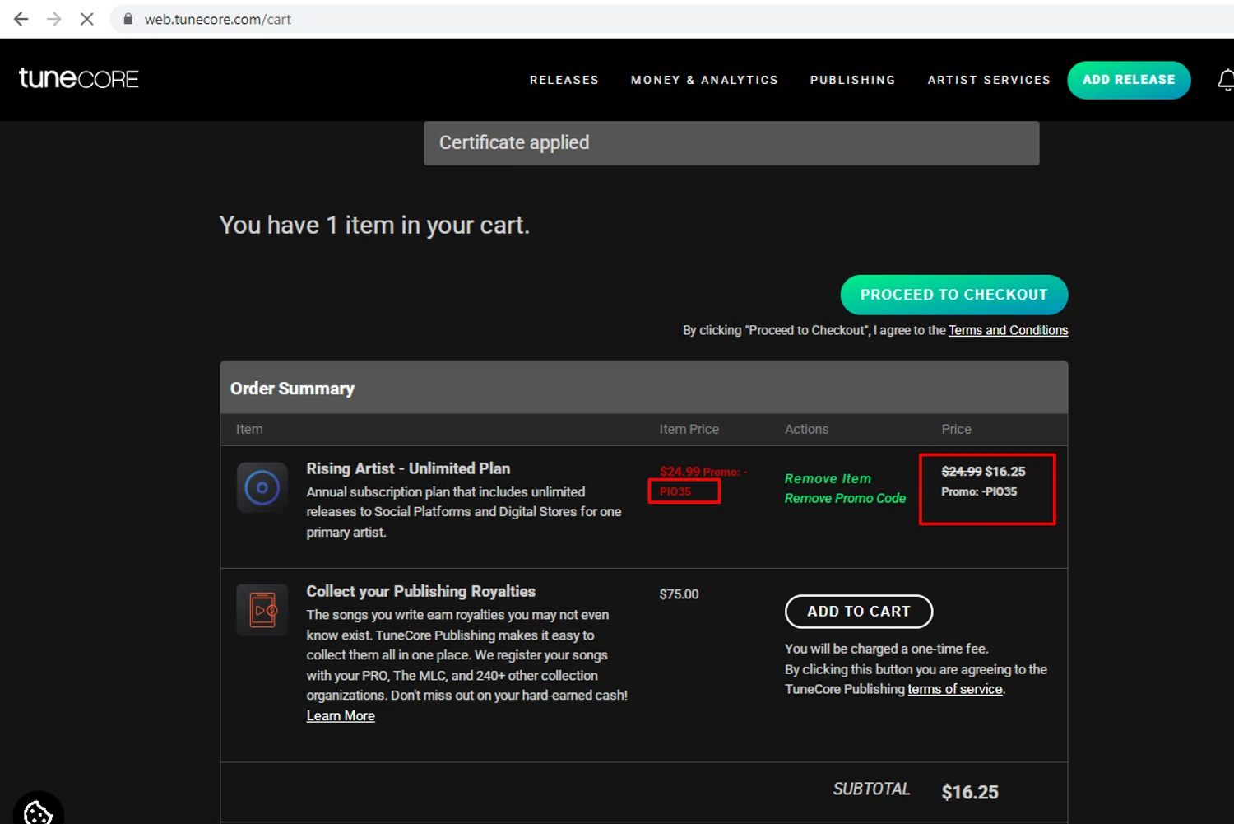This screenshot has height=824, width=1234.
Task: Click the SUBTOTAL label
Action: coord(871,789)
